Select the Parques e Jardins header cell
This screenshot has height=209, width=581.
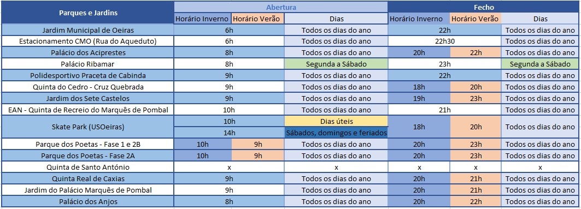[88, 13]
